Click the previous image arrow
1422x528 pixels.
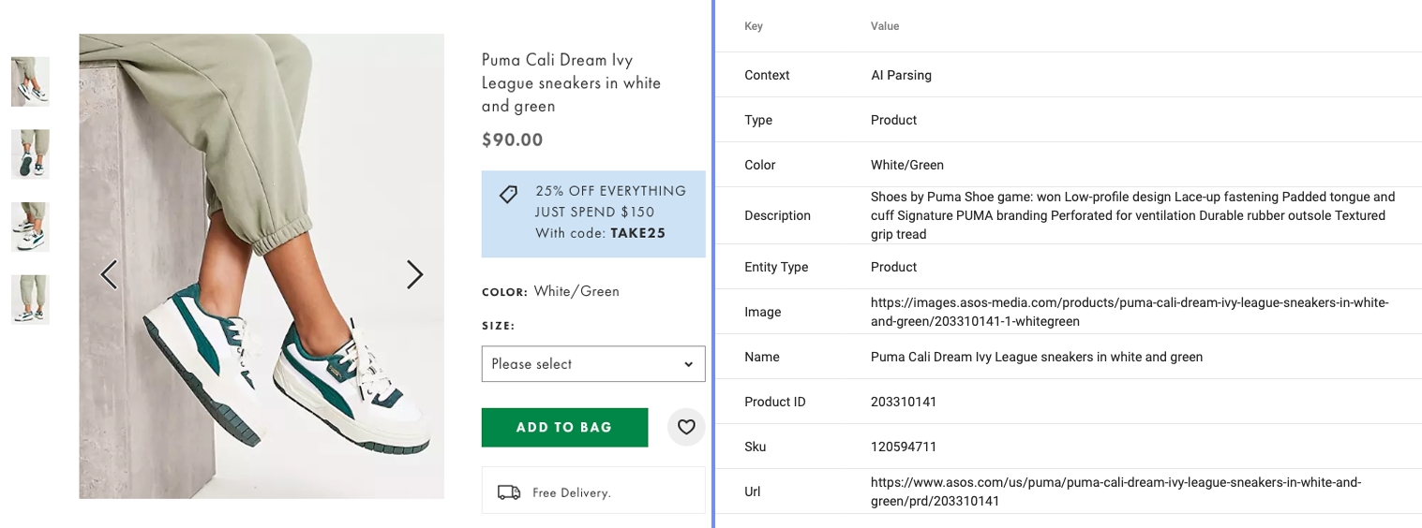pos(109,274)
